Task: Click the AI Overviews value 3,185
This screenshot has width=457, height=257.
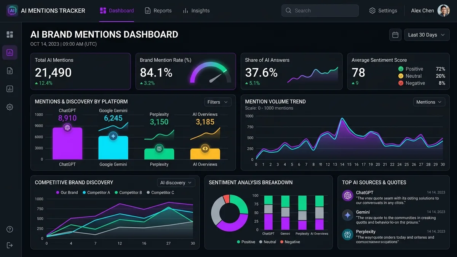Action: (205, 122)
